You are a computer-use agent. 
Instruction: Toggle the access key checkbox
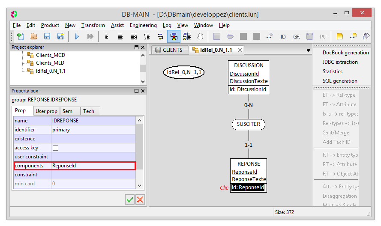pyautogui.click(x=55, y=148)
